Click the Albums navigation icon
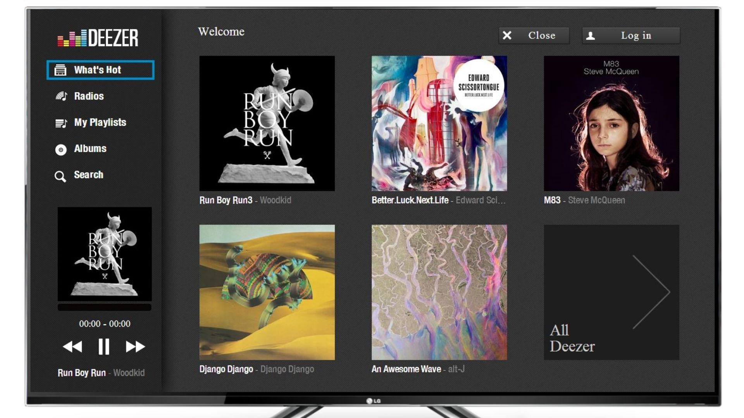744x418 pixels. [61, 148]
